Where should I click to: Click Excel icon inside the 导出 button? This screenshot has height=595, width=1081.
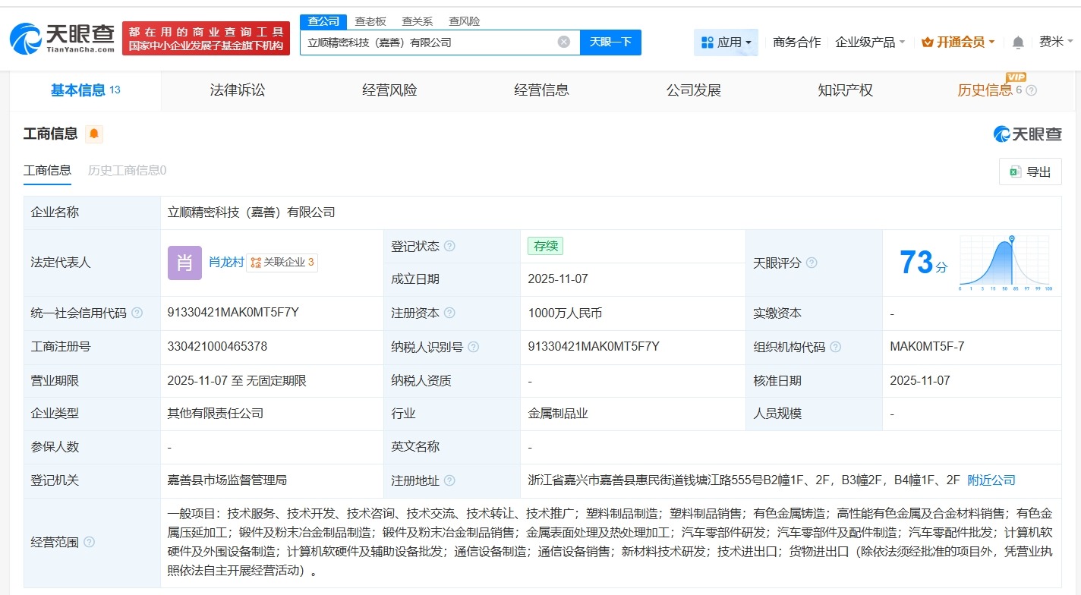pyautogui.click(x=1014, y=172)
